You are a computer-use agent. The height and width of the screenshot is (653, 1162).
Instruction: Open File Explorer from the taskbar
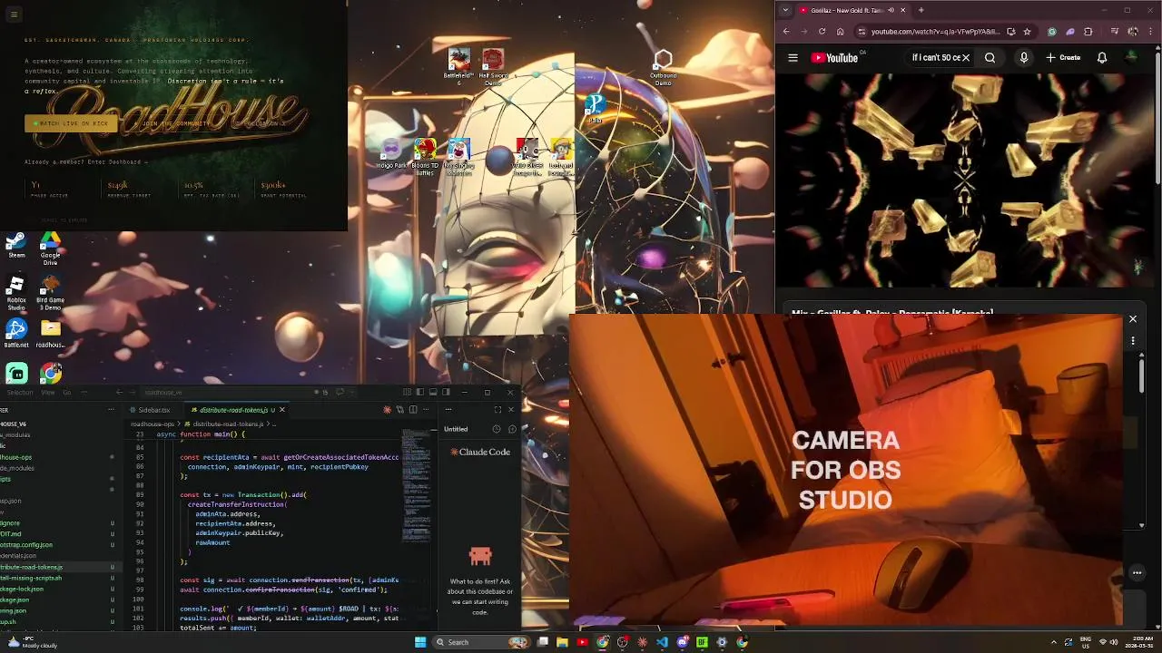tap(562, 642)
